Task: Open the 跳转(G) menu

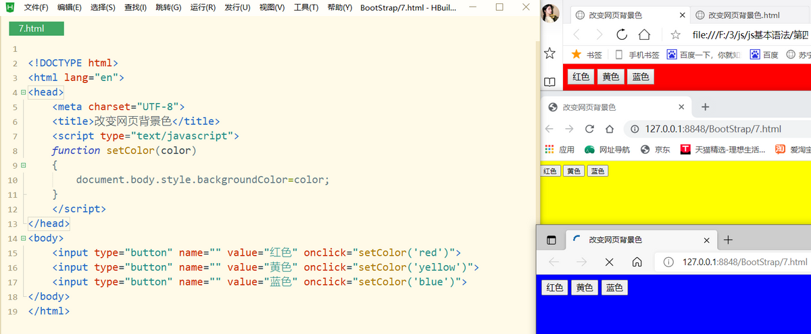Action: tap(168, 7)
